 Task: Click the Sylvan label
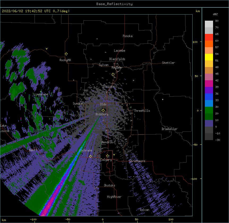(104, 65)
